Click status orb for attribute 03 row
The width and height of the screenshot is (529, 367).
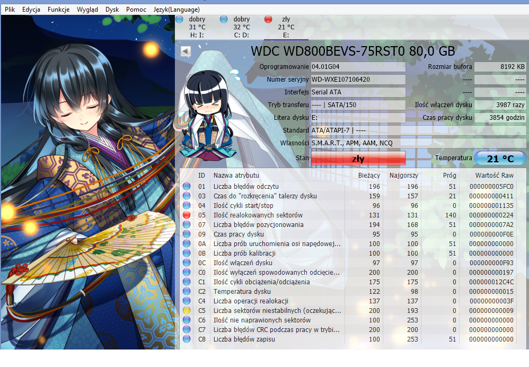(187, 196)
